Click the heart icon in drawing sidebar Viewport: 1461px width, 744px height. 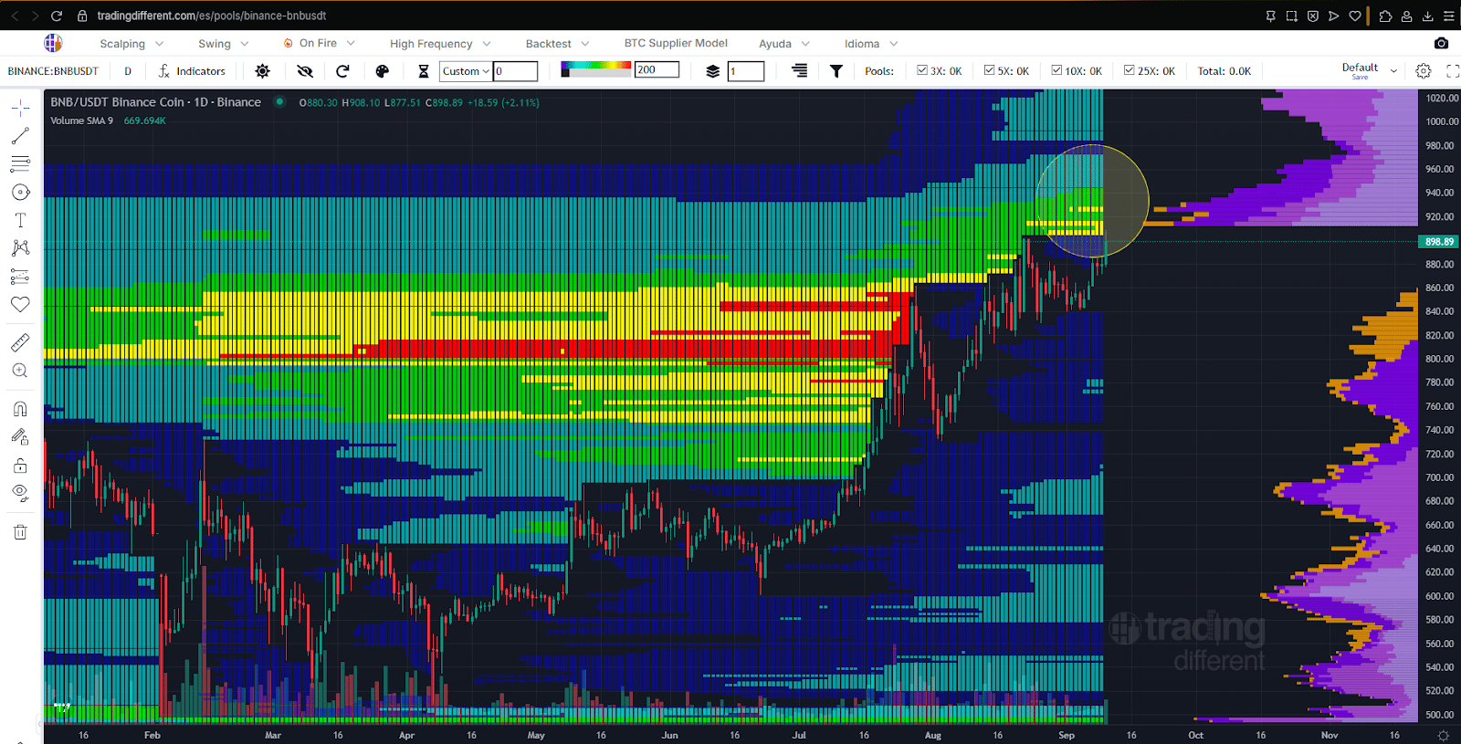coord(20,305)
